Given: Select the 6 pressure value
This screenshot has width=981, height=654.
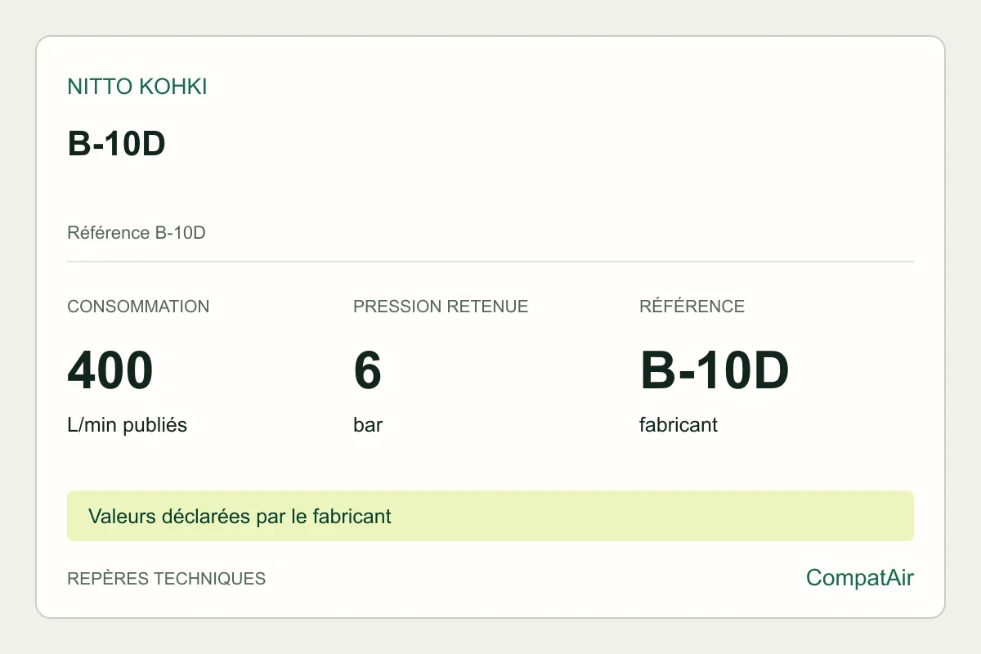Looking at the screenshot, I should click(x=368, y=370).
